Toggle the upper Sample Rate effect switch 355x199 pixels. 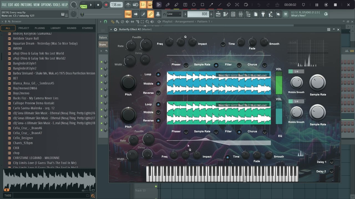coord(216,65)
